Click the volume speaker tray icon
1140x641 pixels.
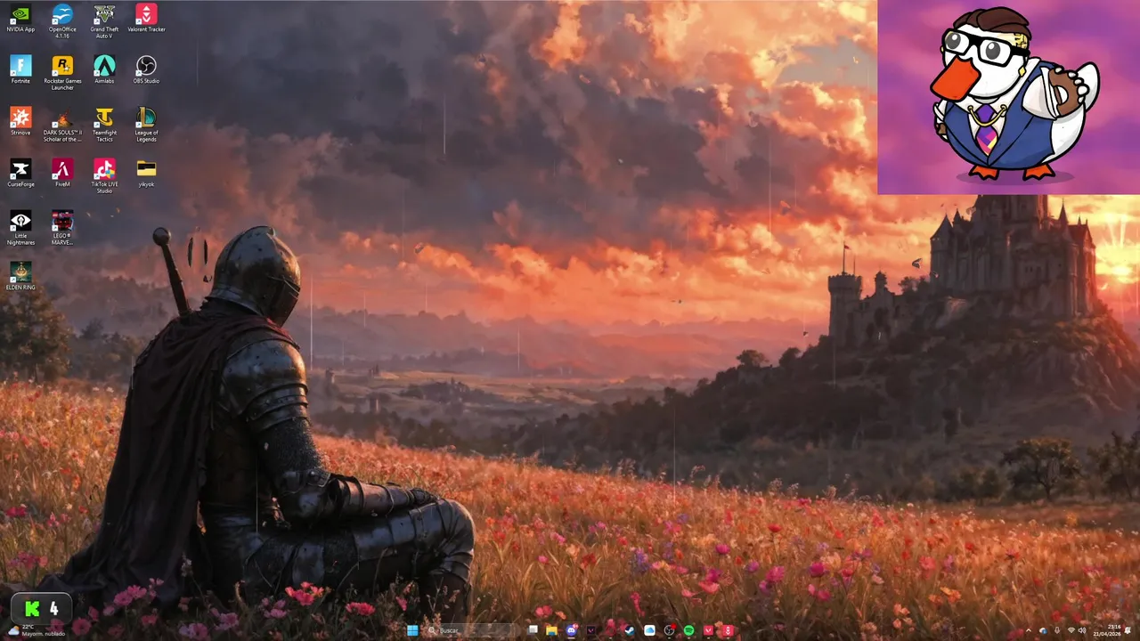(x=1082, y=630)
